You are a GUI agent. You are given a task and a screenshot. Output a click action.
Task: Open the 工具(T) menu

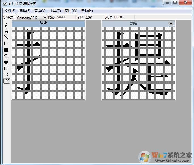(55, 11)
